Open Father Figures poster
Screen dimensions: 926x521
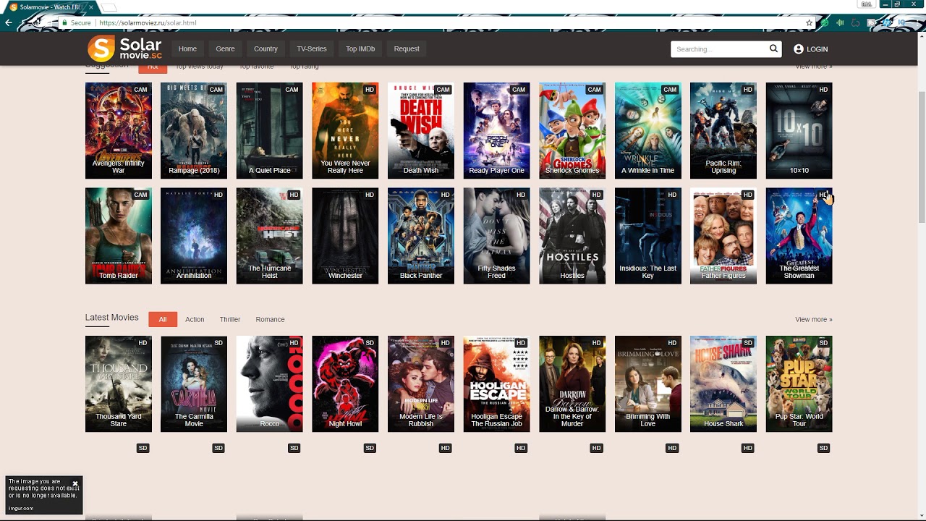pos(723,236)
